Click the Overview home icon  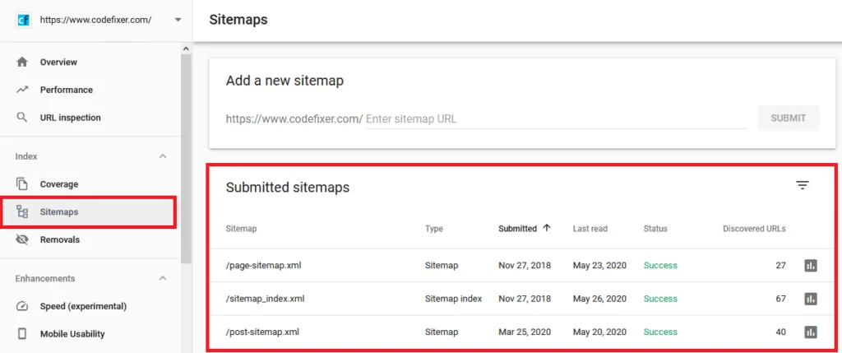click(22, 62)
